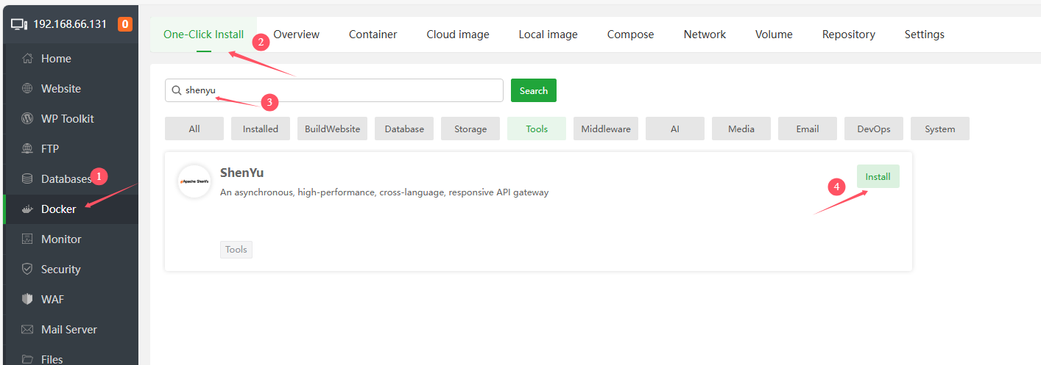The height and width of the screenshot is (365, 1041).
Task: Click the orange notification count badge
Action: pos(125,24)
